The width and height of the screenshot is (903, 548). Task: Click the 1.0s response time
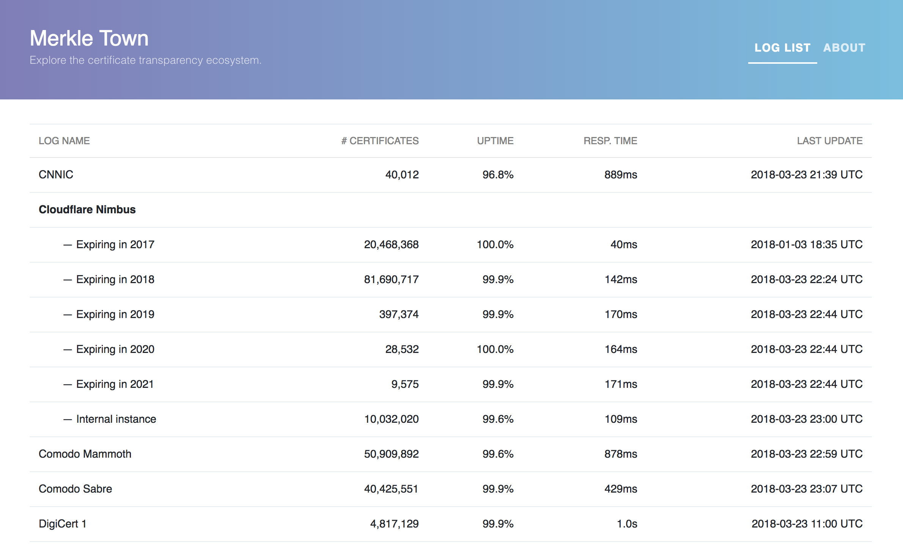627,524
